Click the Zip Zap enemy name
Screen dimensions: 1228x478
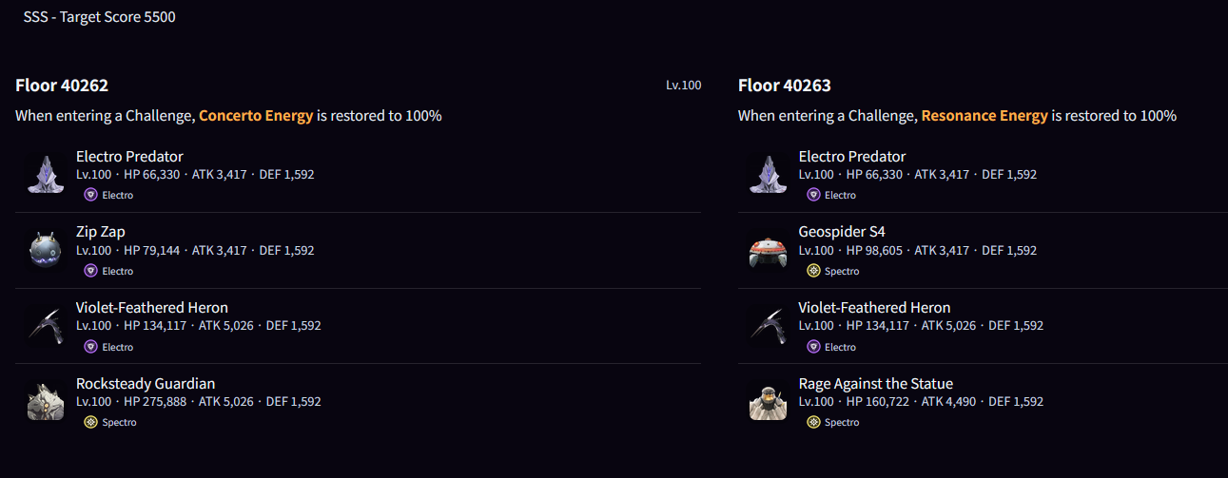coord(101,232)
